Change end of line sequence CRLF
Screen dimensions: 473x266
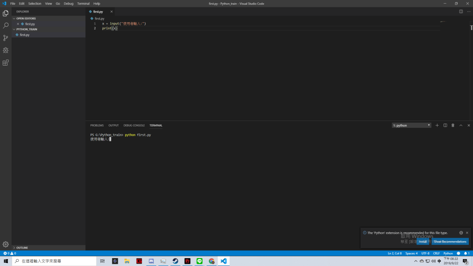[437, 254]
